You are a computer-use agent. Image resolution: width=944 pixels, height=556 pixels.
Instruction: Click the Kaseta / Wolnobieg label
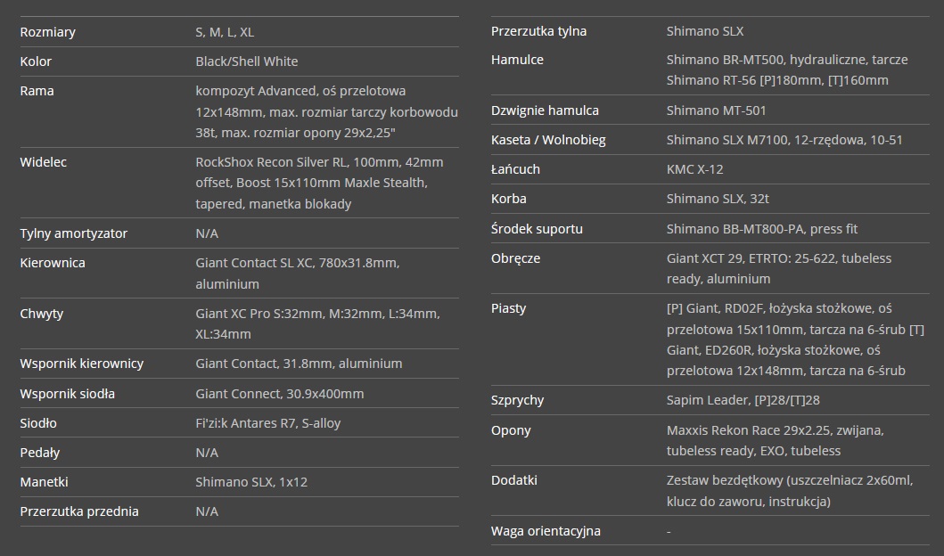[548, 140]
